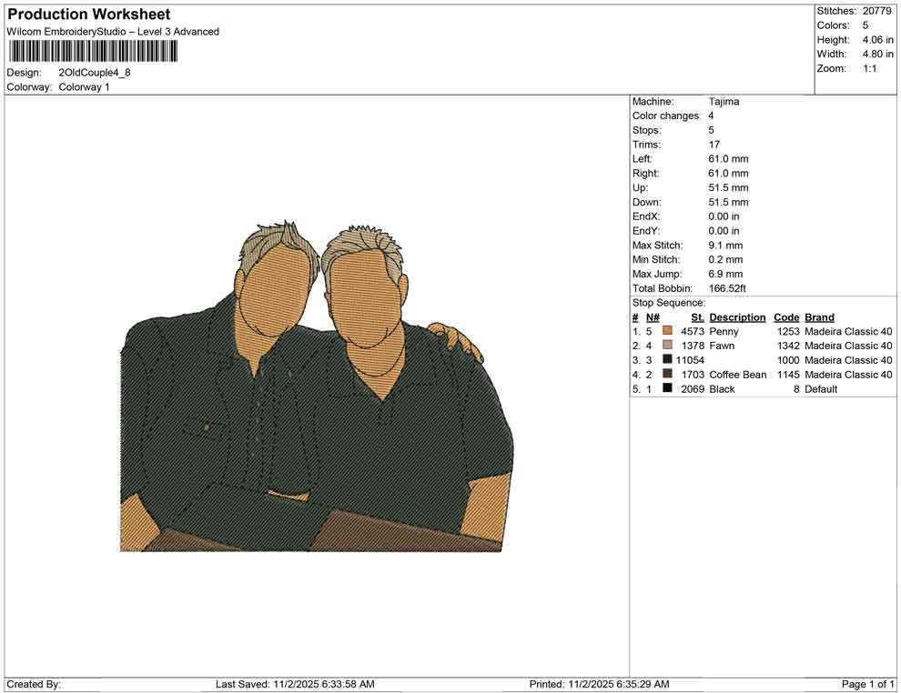Click the Page 1 of 1 footer

click(867, 684)
